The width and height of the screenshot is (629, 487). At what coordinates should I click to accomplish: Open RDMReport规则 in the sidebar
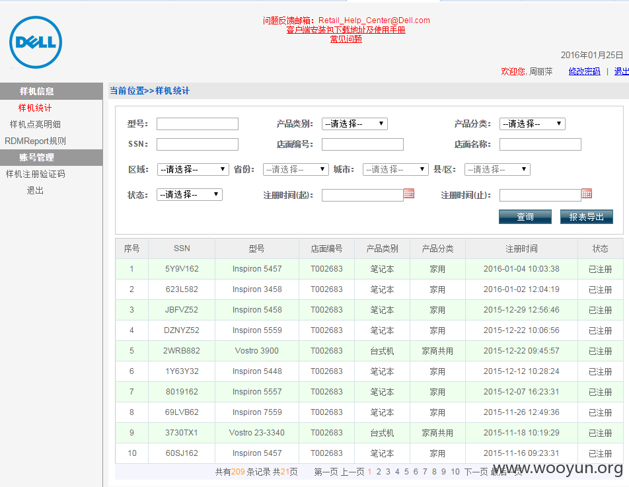point(35,141)
